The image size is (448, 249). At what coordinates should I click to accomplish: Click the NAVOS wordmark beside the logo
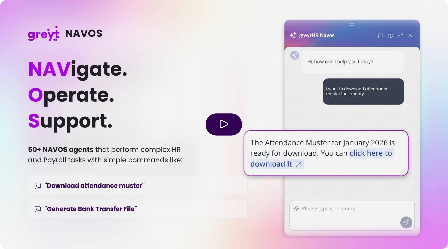coord(84,34)
